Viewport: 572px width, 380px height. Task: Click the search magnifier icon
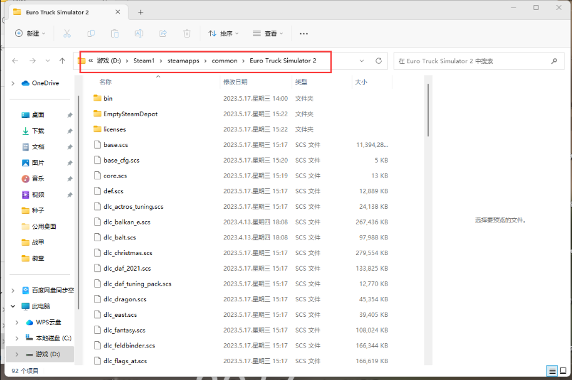coord(554,61)
